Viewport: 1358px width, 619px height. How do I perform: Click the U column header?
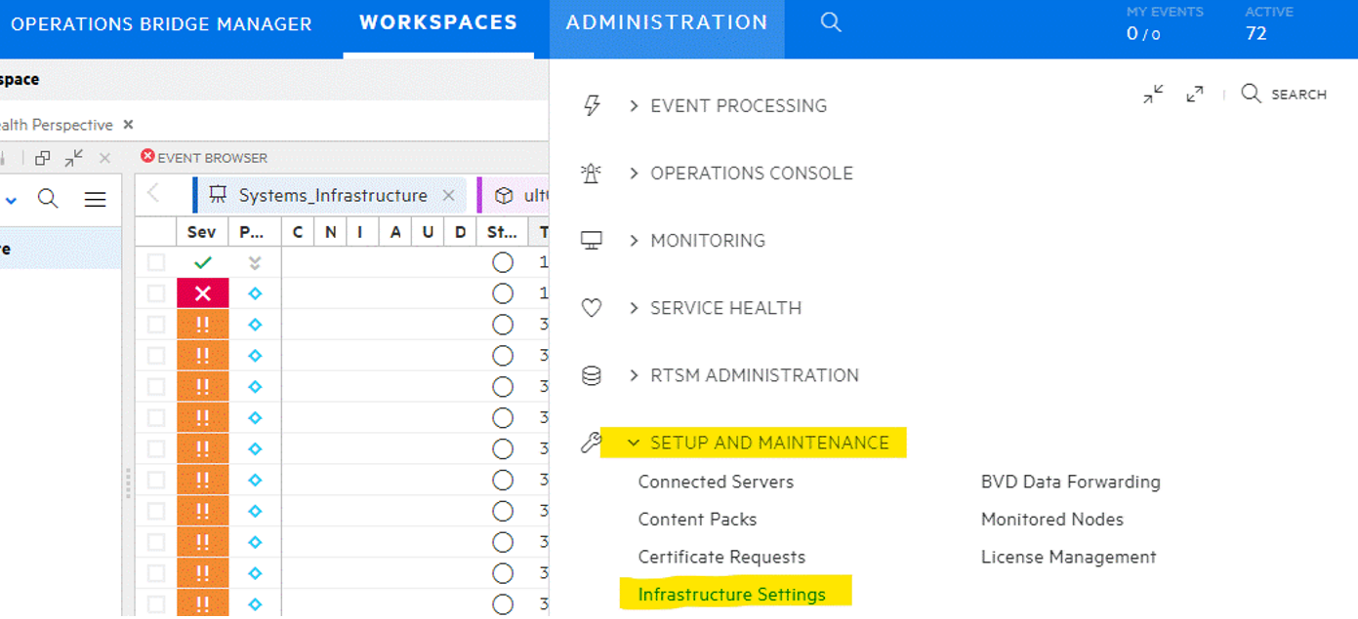427,232
